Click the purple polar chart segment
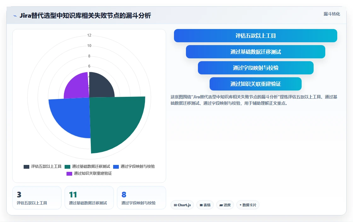The width and height of the screenshot is (353, 222). tap(78, 87)
